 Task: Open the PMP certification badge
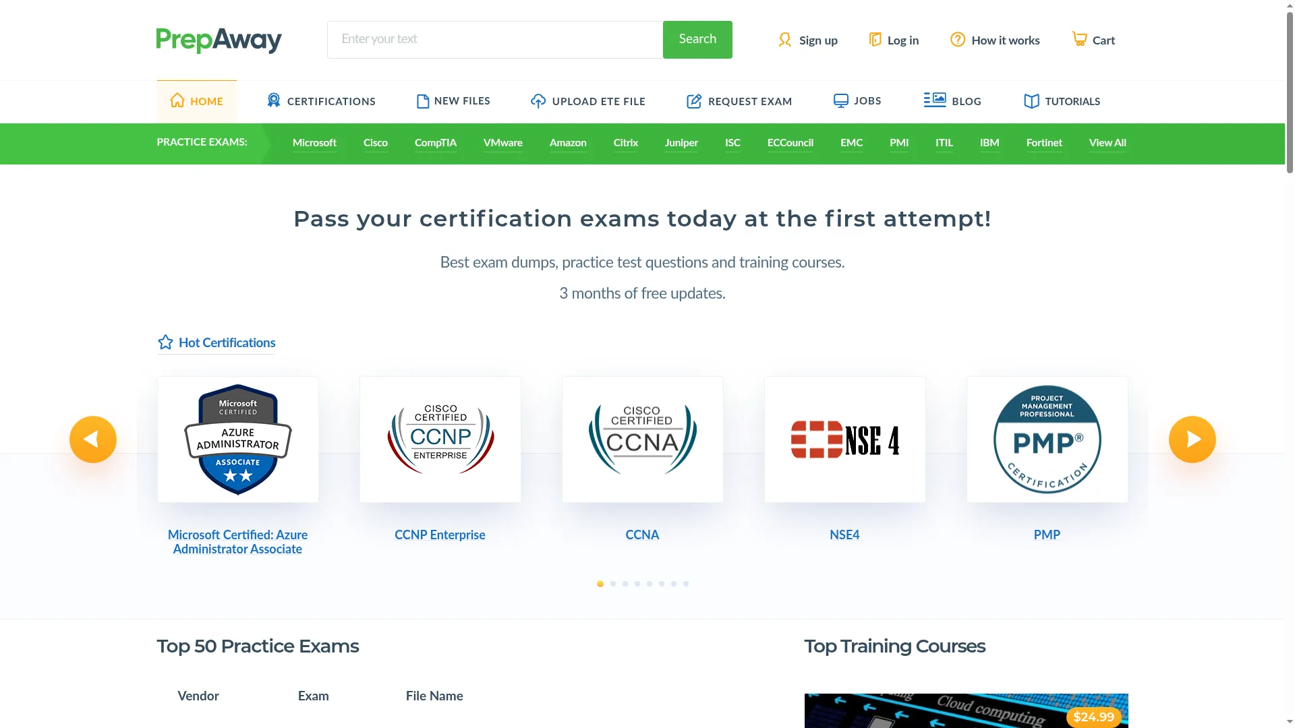(1047, 439)
